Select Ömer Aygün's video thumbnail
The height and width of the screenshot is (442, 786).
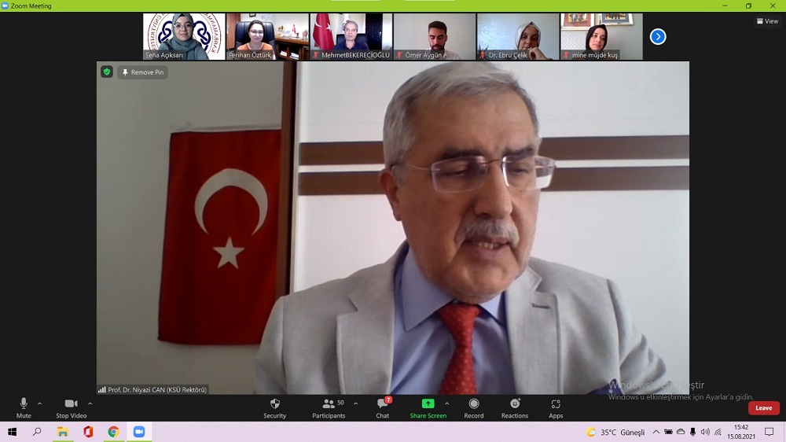(434, 36)
